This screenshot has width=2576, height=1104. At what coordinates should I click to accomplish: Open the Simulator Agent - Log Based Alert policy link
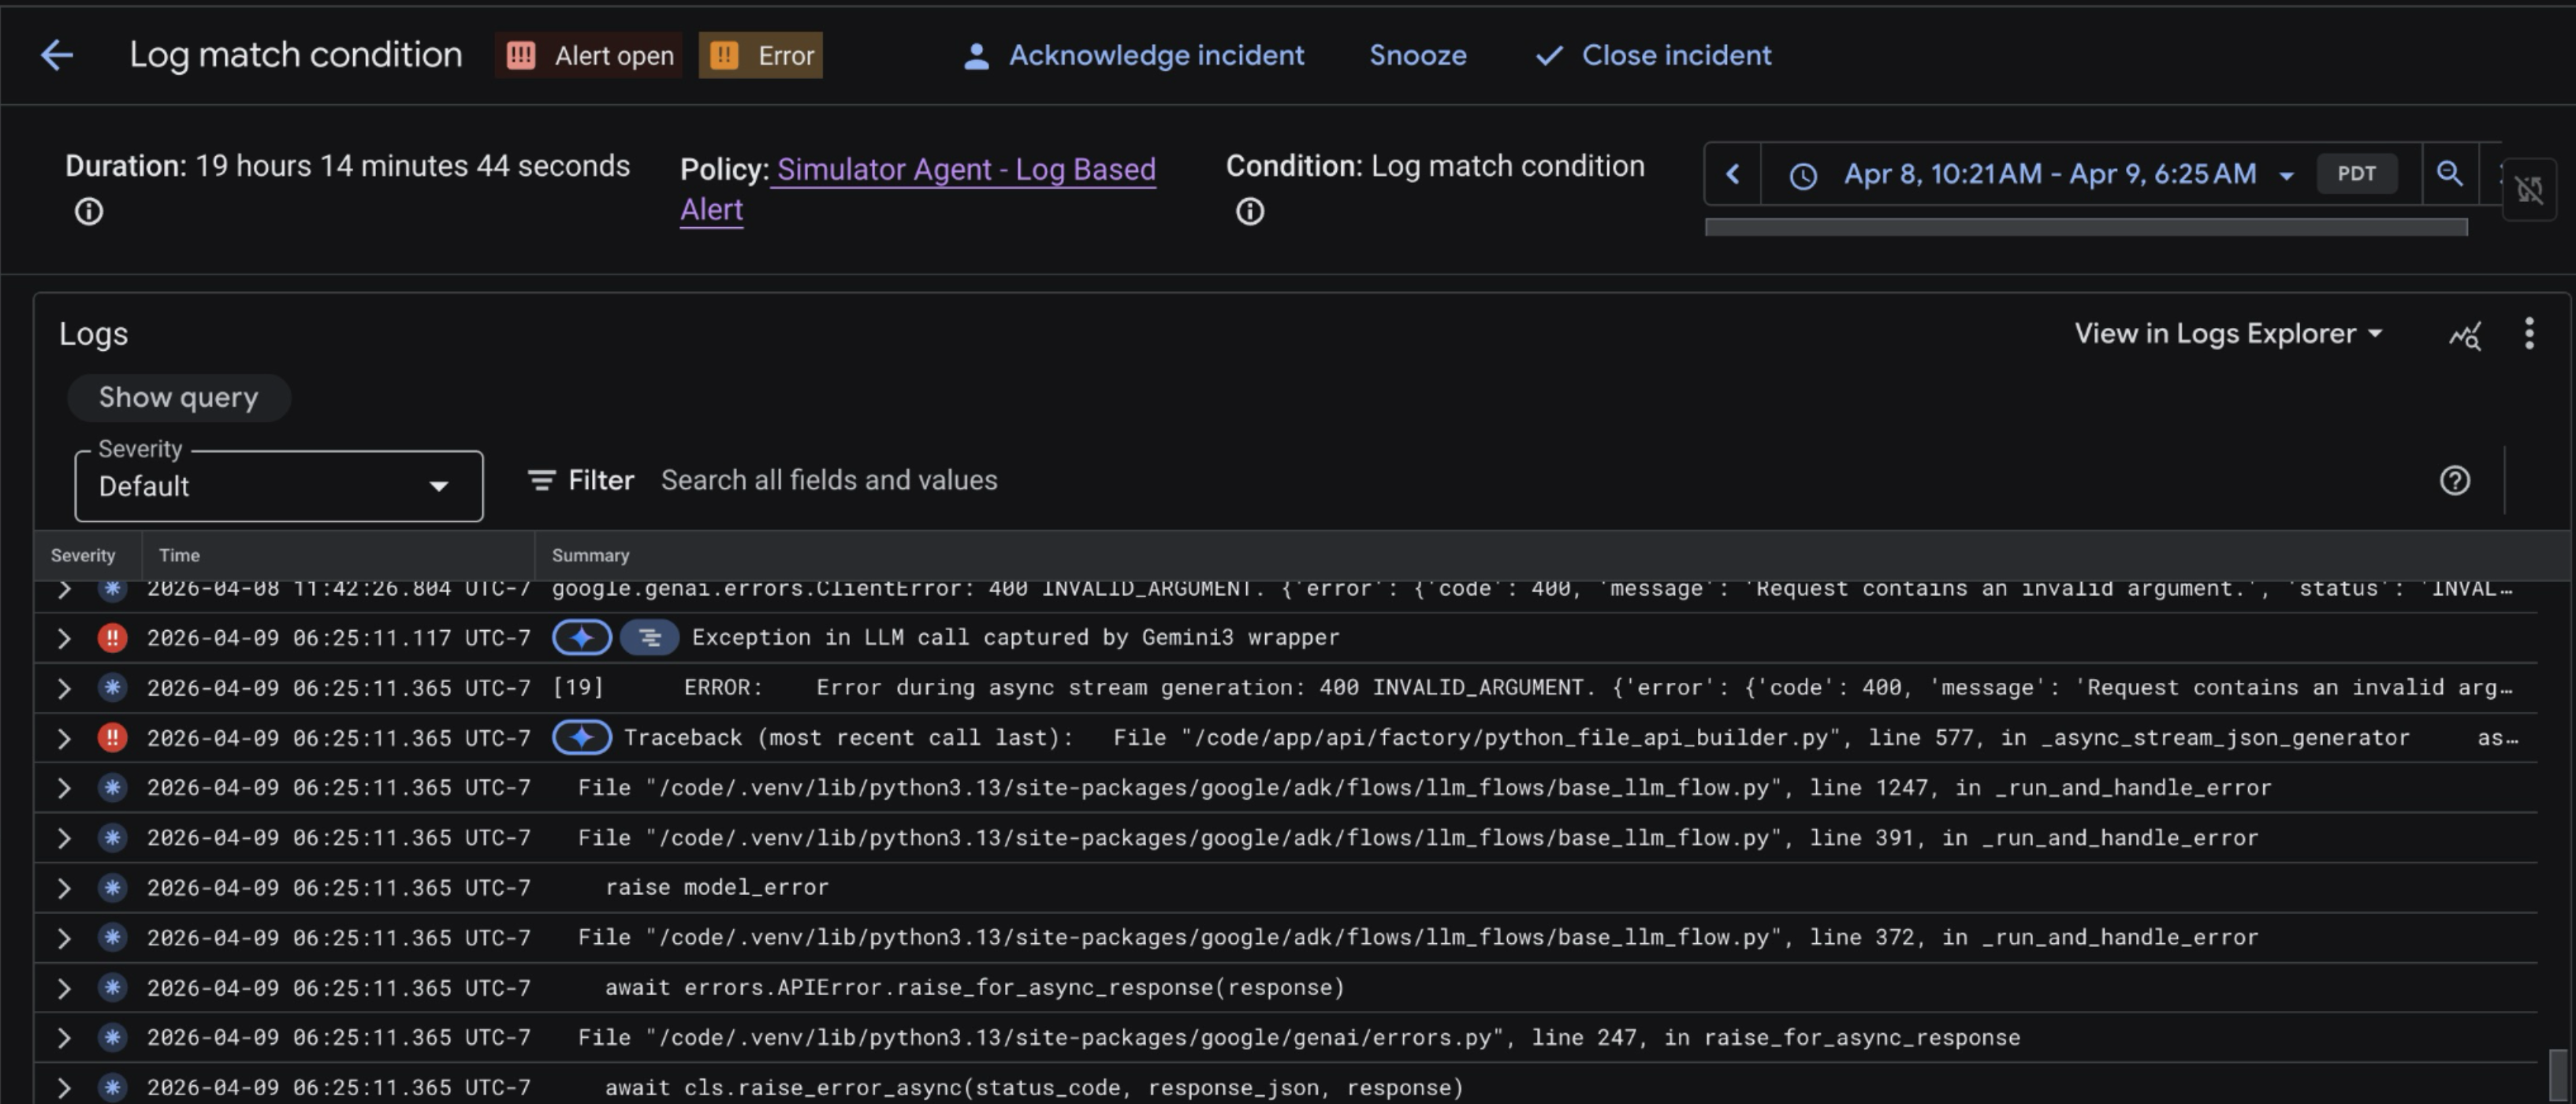coord(965,170)
